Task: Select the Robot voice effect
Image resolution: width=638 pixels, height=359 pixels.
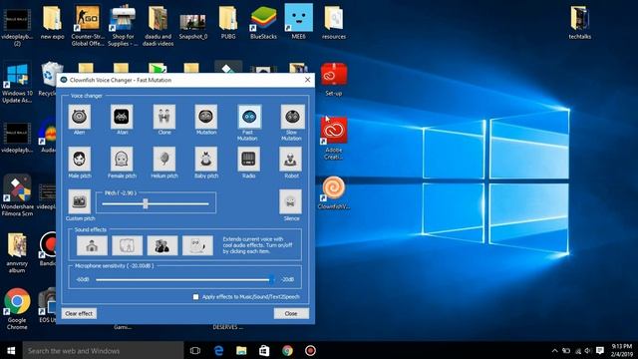Action: pos(290,160)
